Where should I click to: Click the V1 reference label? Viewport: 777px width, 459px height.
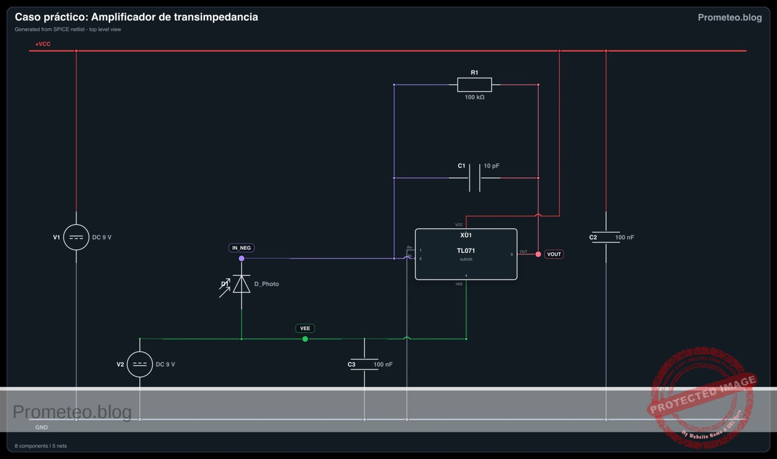click(56, 238)
